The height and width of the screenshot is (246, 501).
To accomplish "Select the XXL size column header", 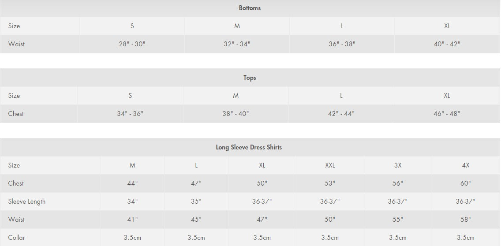I will coord(330,165).
